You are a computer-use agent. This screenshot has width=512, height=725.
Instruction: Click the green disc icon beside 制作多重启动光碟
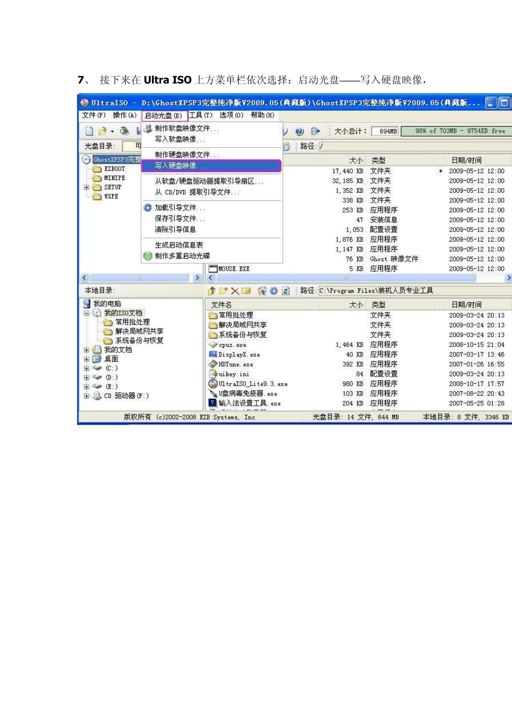click(148, 256)
